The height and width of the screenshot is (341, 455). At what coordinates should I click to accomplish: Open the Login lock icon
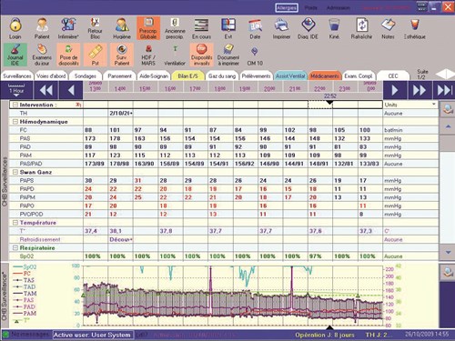(15, 28)
